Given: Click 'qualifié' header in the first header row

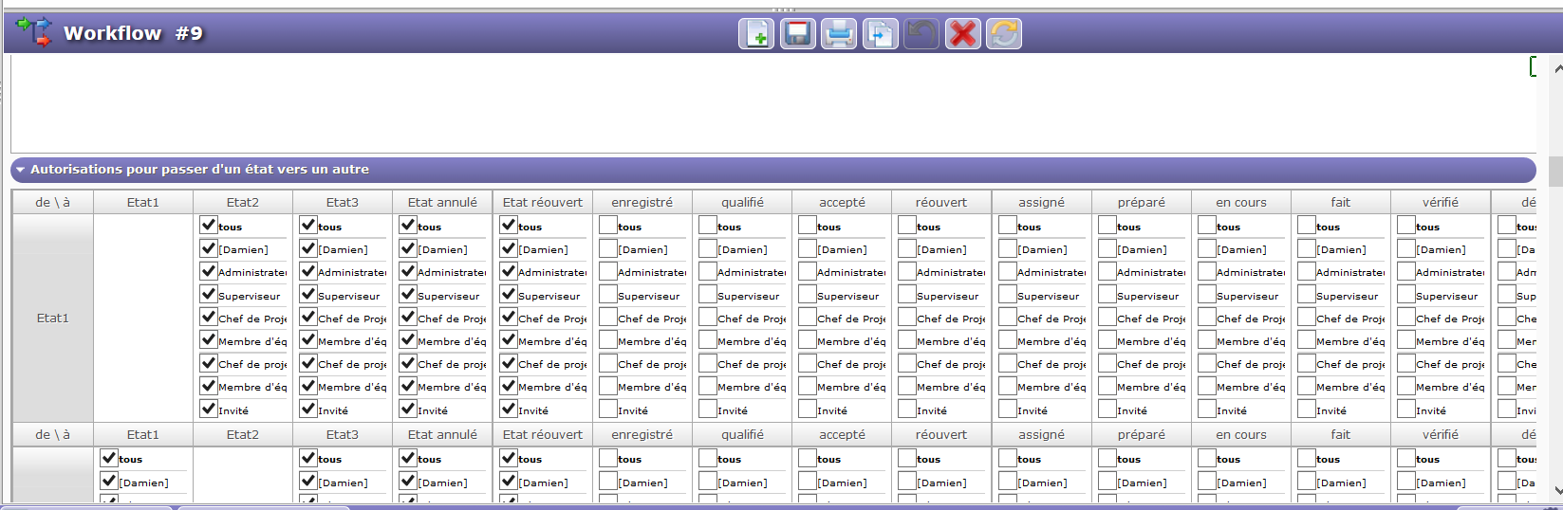Looking at the screenshot, I should (742, 202).
